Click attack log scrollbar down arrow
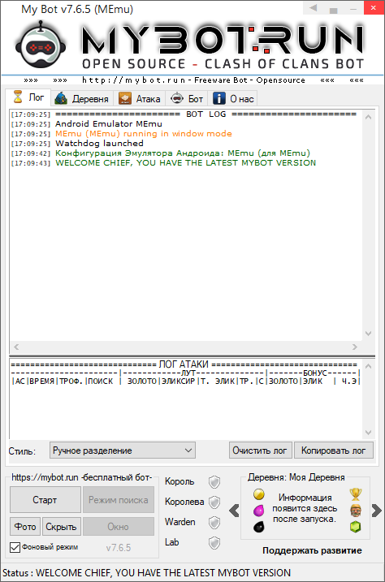The image size is (385, 582). point(368,433)
